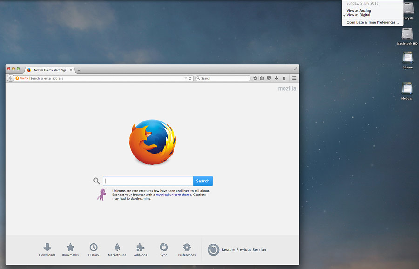419x269 pixels.
Task: Select the Medusa drive on the desktop
Action: tap(407, 91)
